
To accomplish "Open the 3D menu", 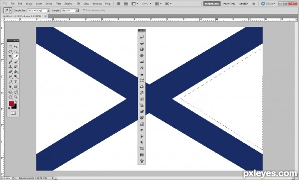I will coord(78,3).
